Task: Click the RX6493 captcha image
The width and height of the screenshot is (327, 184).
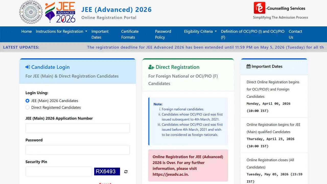Action: [x=107, y=171]
